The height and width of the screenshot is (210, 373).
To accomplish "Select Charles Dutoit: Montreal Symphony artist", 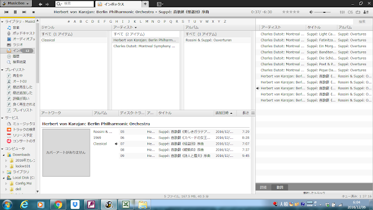I will (145, 46).
